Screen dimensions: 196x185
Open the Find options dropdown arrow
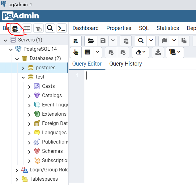pos(151,41)
